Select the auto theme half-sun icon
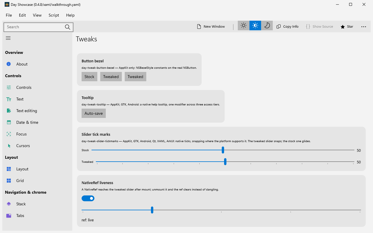This screenshot has height=233, width=373. click(x=255, y=26)
